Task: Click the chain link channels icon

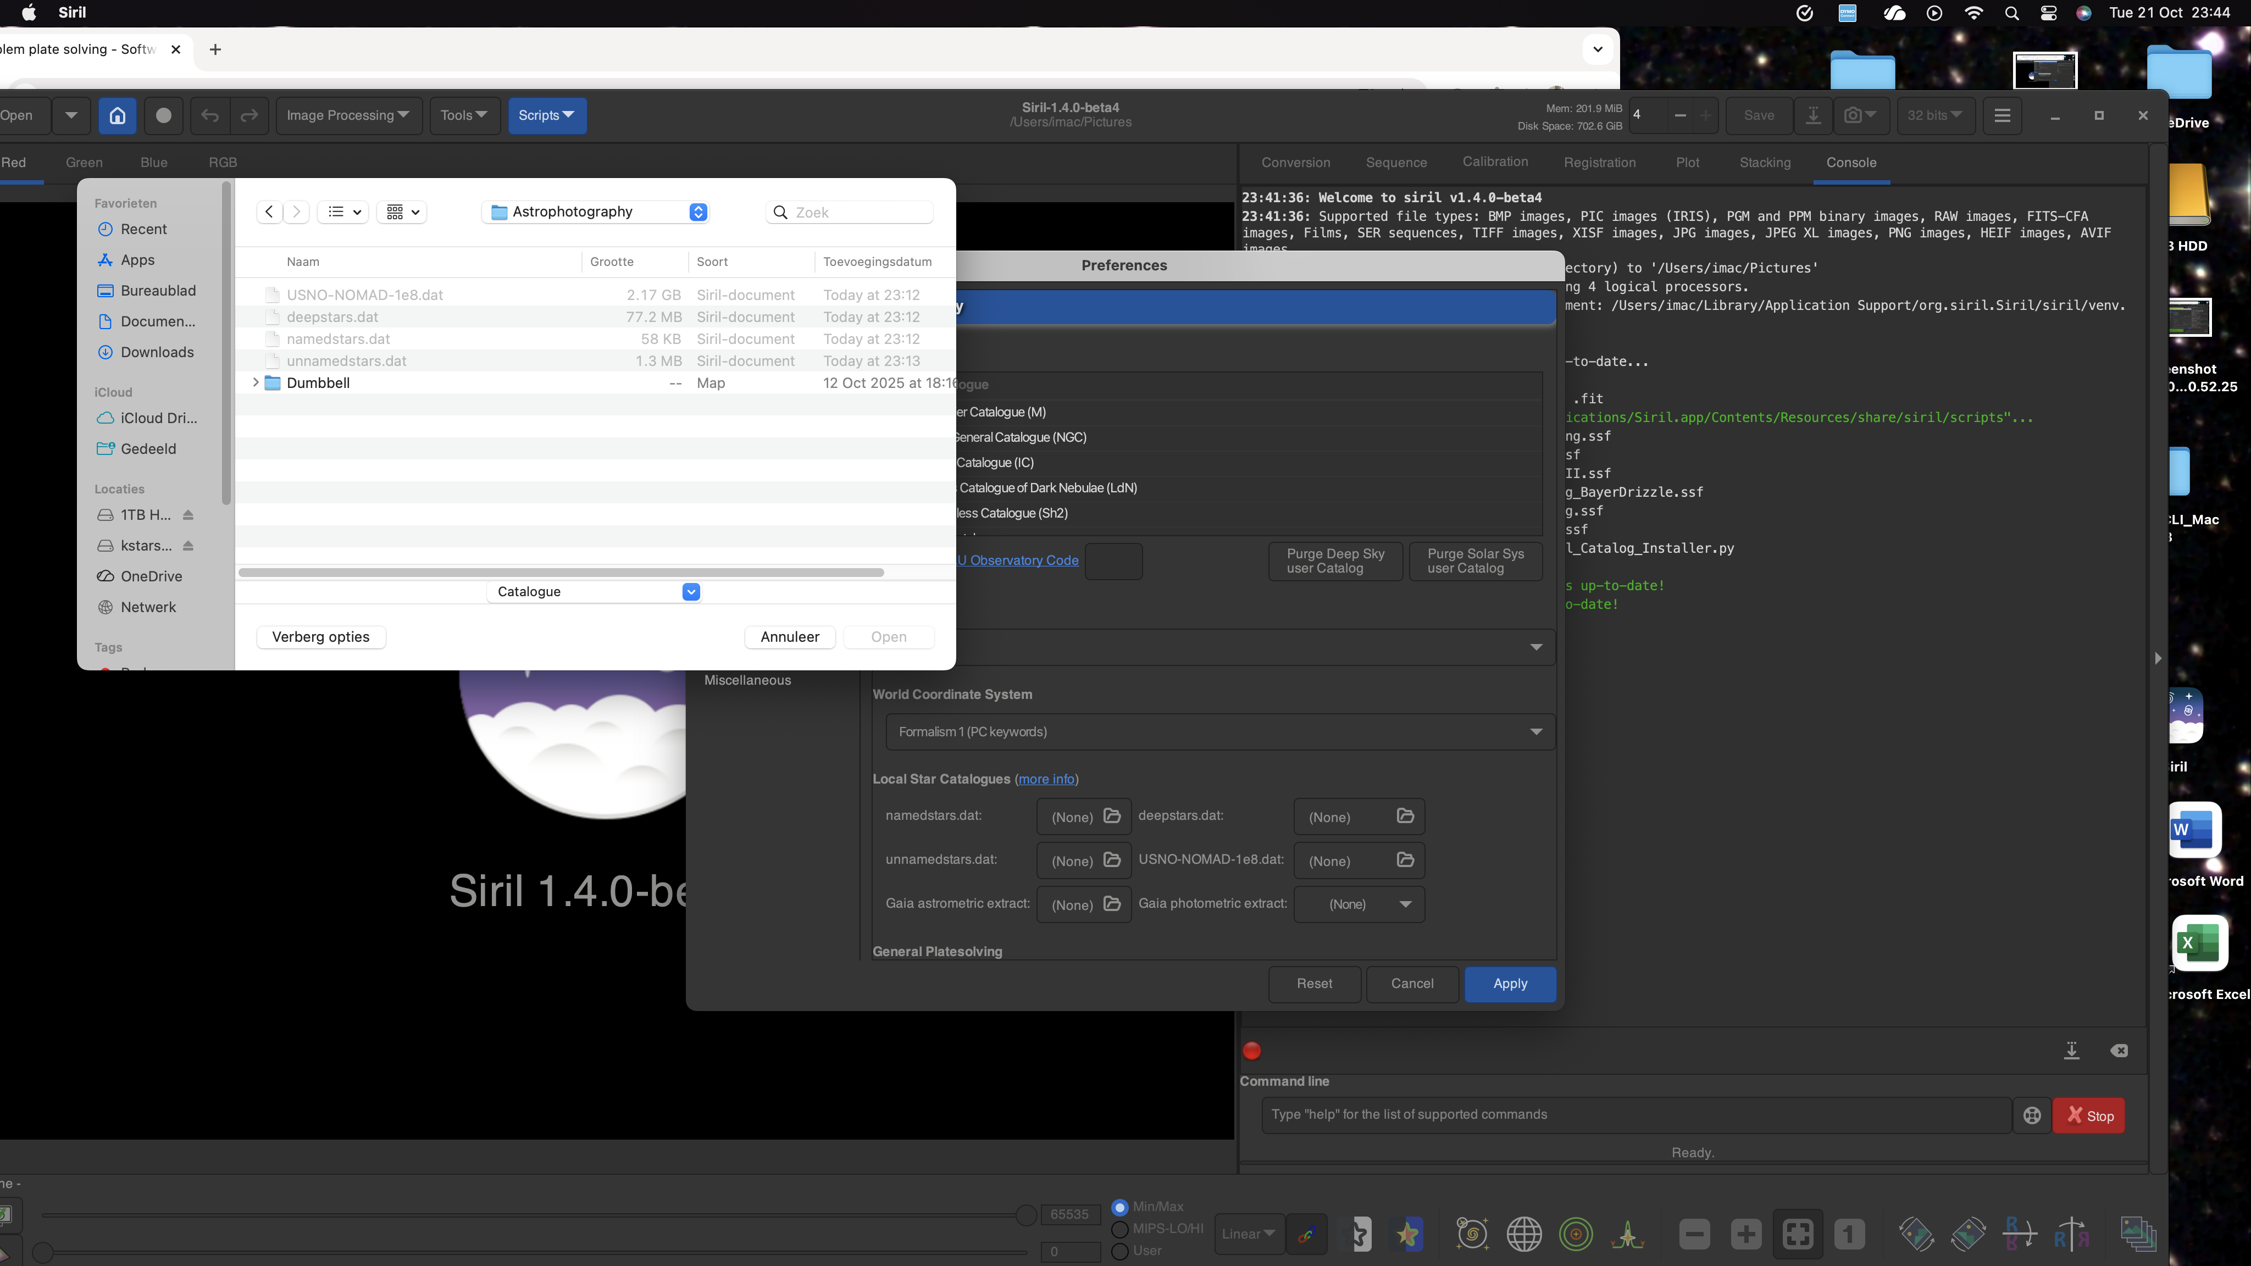Action: [1306, 1234]
